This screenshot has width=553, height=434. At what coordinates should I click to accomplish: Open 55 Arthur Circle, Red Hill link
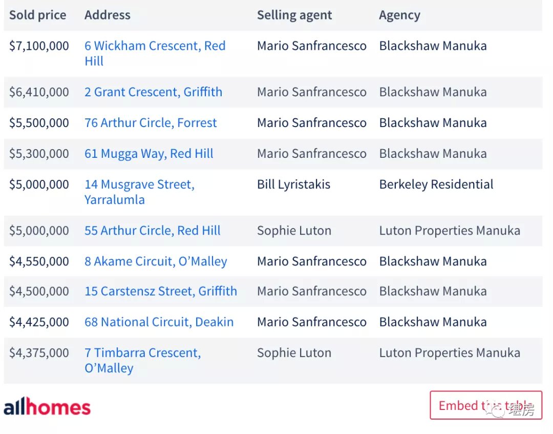coord(153,231)
